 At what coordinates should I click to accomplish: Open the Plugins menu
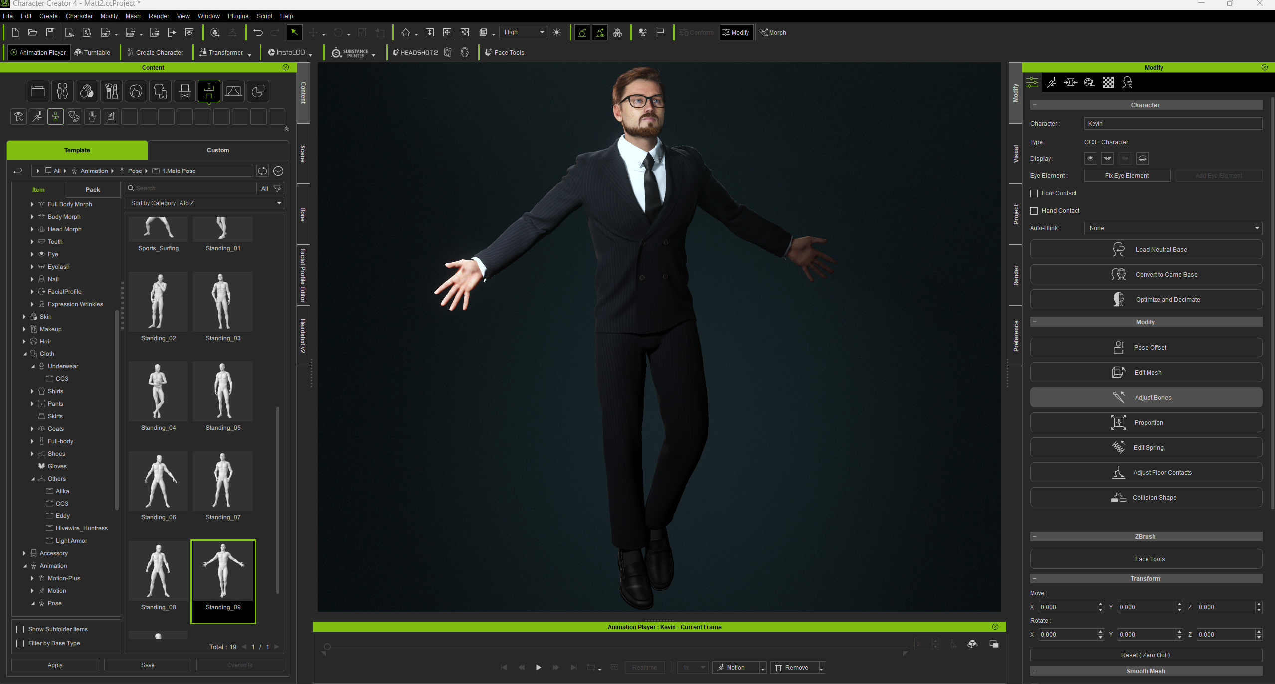238,16
